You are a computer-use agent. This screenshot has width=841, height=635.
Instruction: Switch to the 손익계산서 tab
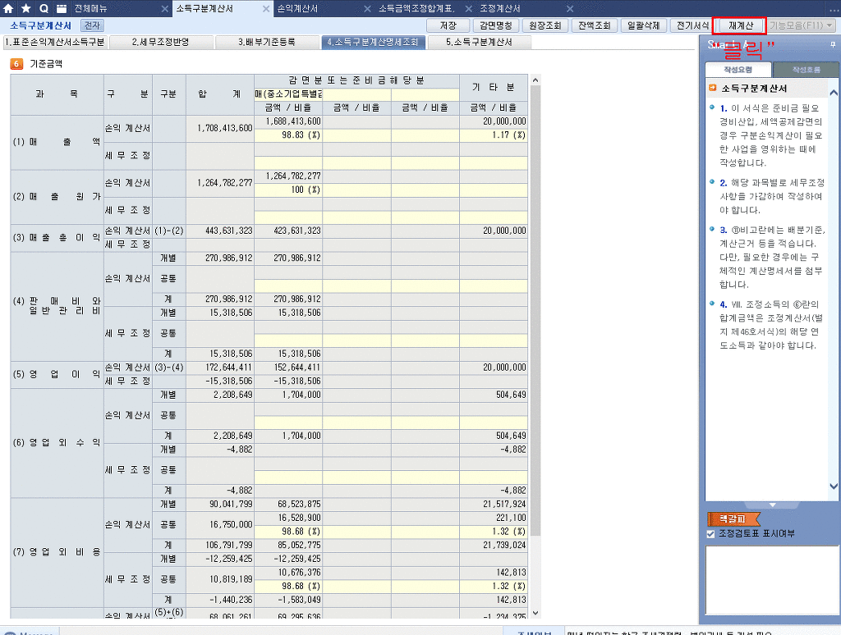pyautogui.click(x=297, y=8)
